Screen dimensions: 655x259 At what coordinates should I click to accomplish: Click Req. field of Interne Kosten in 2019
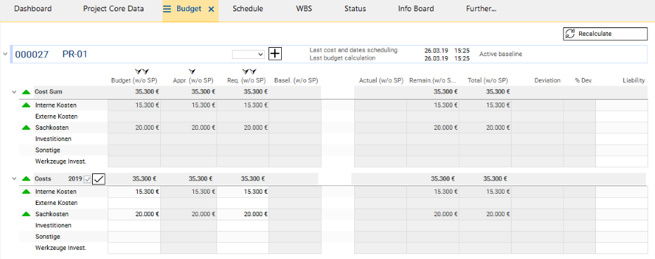242,192
